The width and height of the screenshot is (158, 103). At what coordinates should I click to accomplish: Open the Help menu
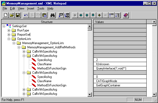pos(50,8)
